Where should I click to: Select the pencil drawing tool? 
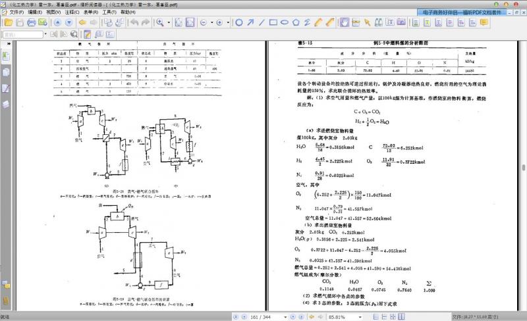(x=318, y=22)
